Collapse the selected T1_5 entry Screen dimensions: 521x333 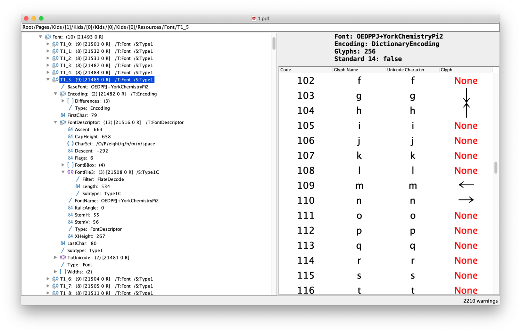tap(48, 79)
